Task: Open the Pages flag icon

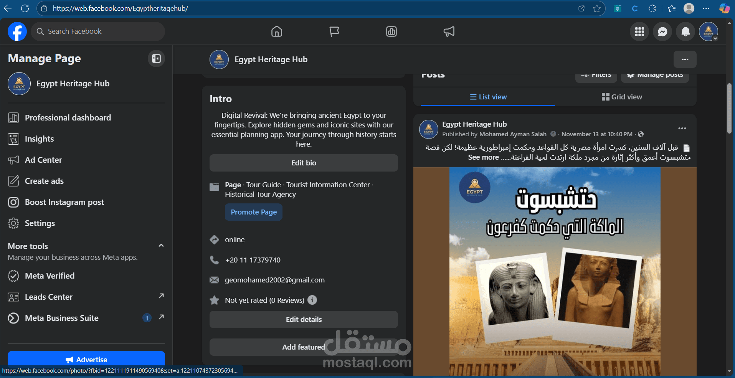Action: coord(334,31)
